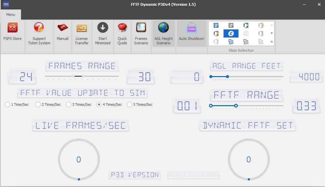Pick the blue interlocking-squares skin
Viewport: 325px width, 187px height.
pyautogui.click(x=231, y=42)
